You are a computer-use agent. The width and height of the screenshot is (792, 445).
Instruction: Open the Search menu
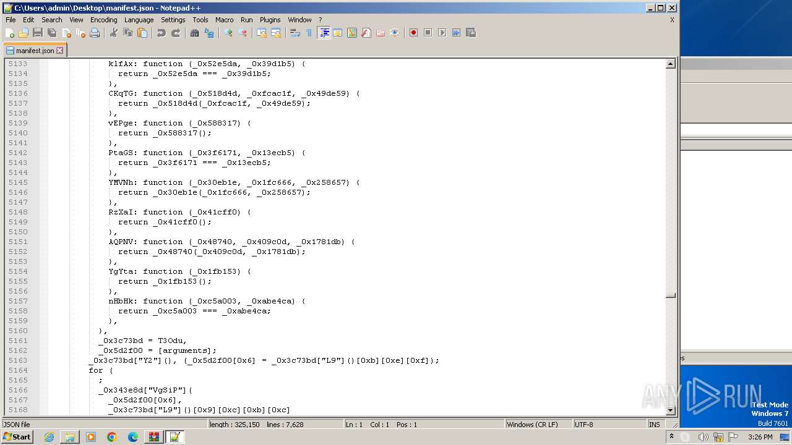click(x=52, y=20)
